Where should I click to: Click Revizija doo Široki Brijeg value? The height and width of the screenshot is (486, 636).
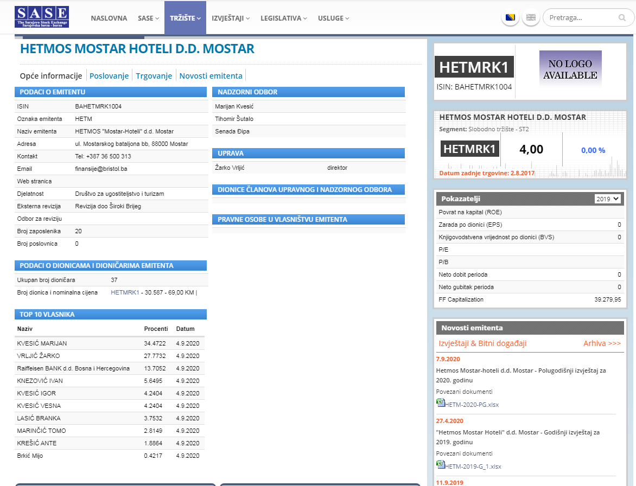108,206
